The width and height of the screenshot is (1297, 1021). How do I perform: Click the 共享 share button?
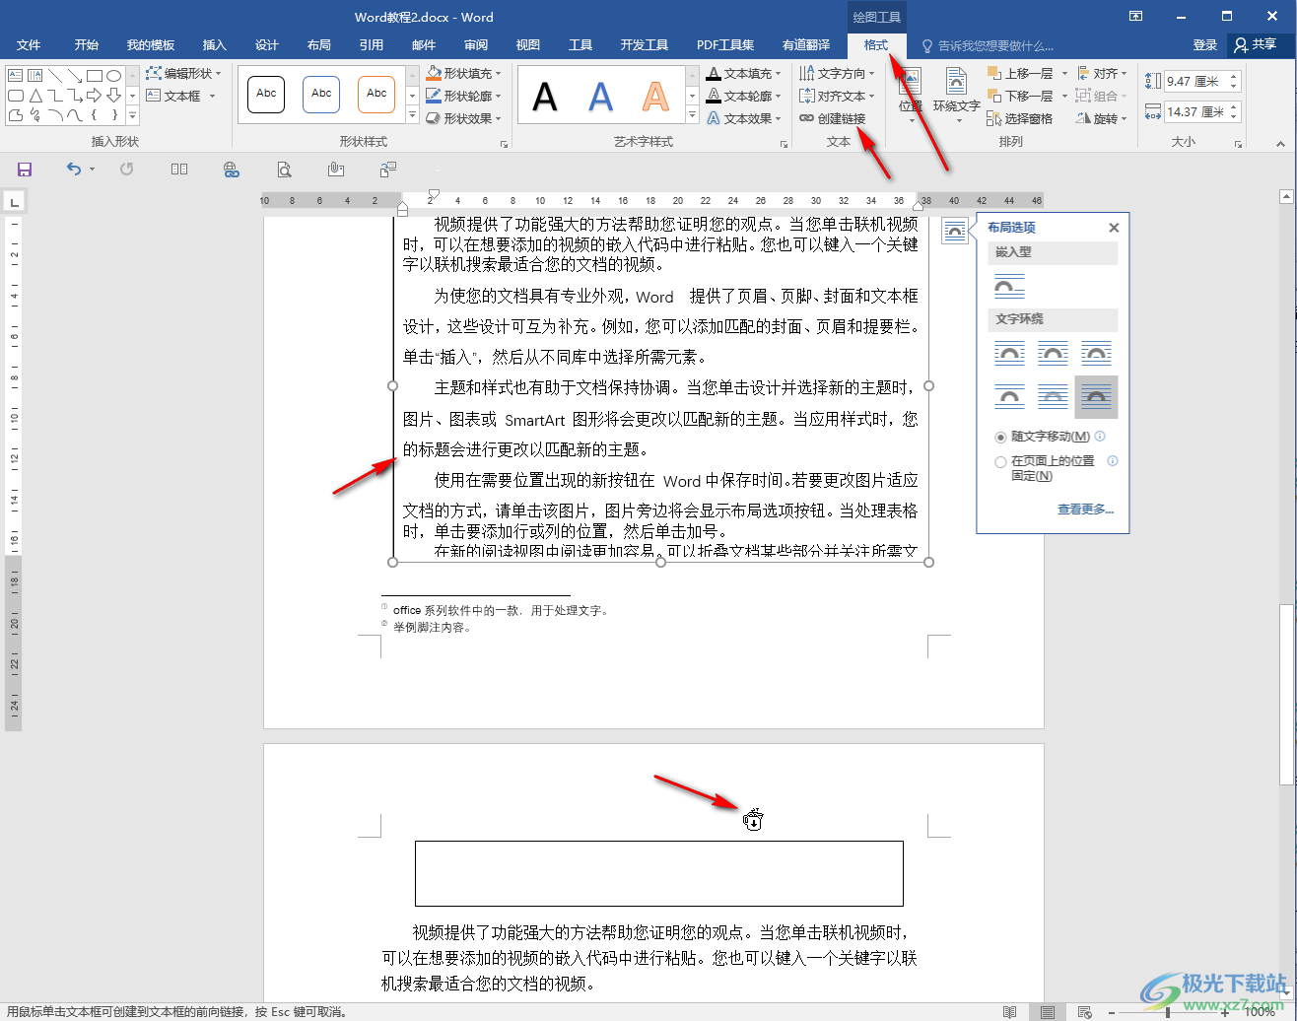[1255, 45]
